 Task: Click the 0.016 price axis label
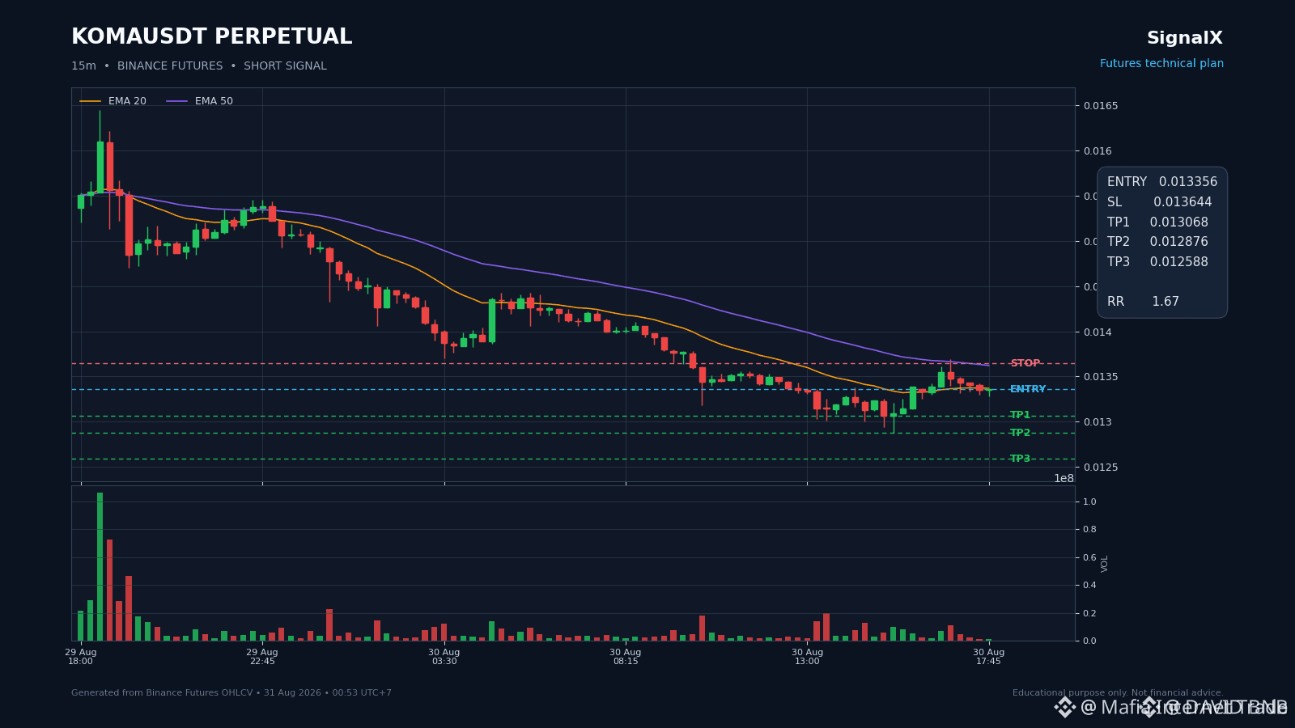[x=1098, y=151]
